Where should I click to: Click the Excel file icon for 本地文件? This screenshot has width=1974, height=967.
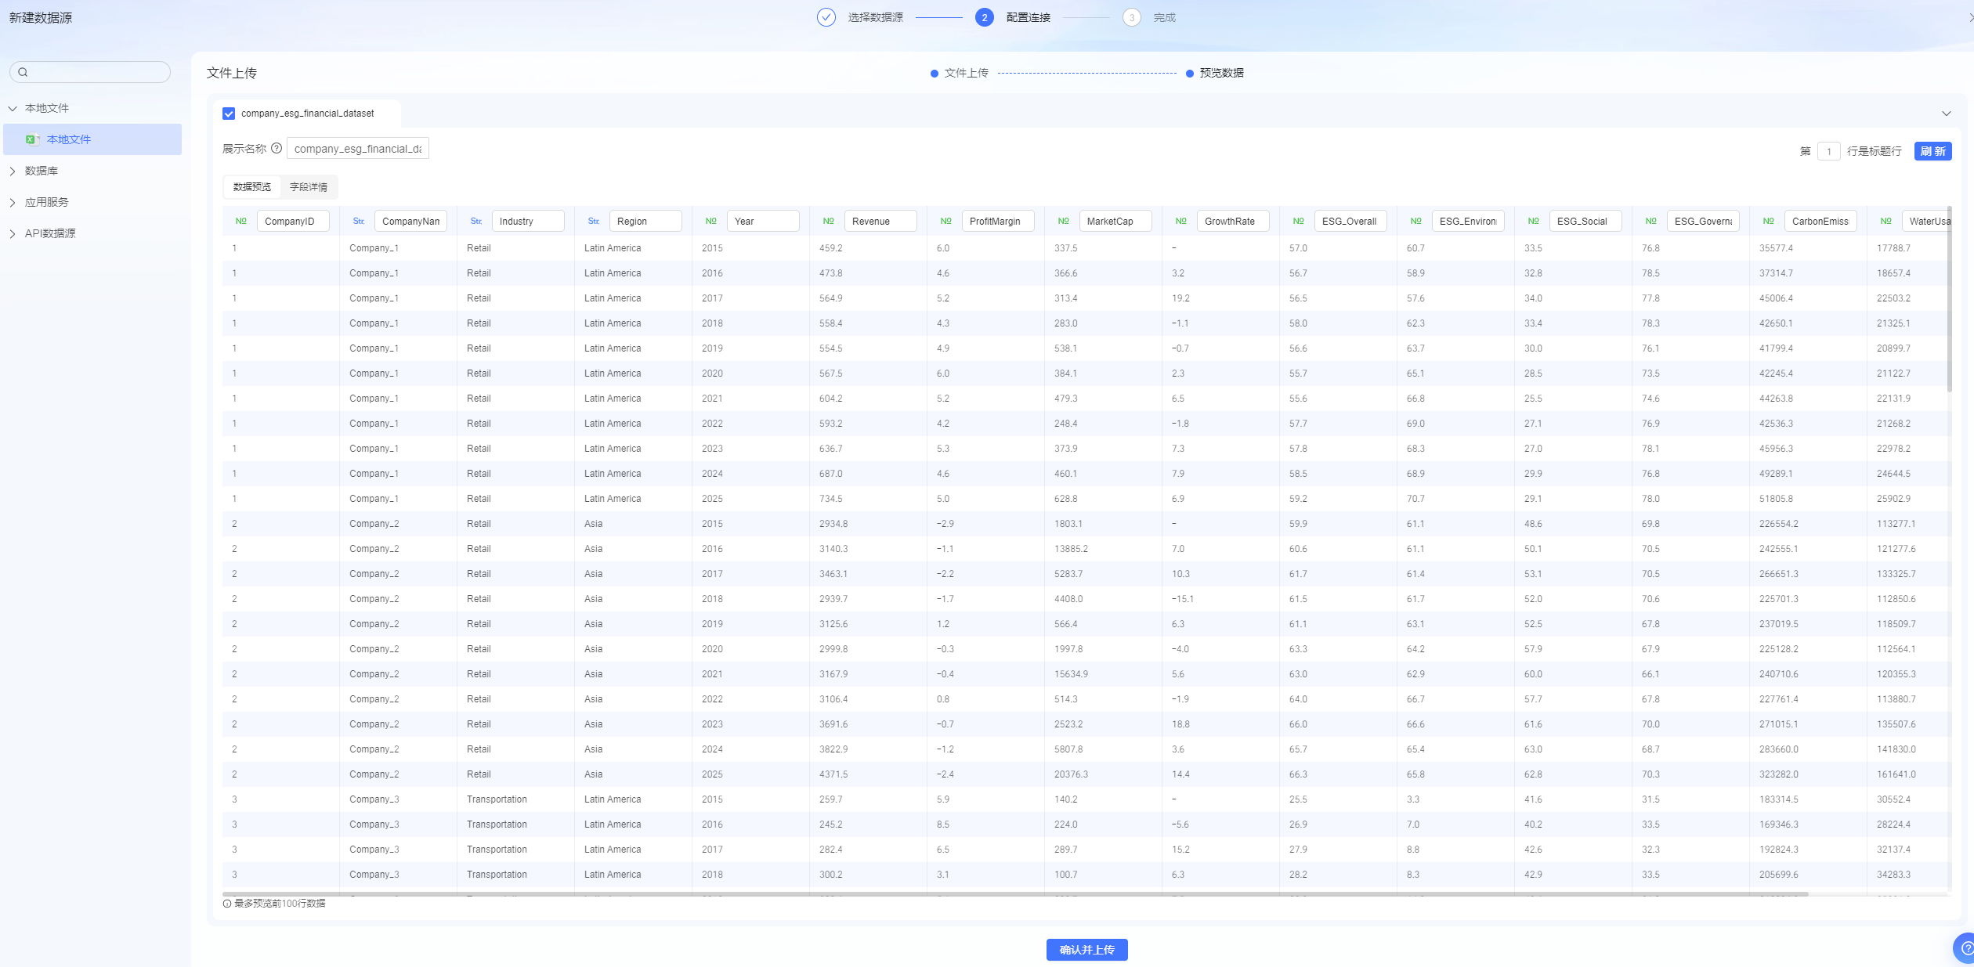[31, 139]
